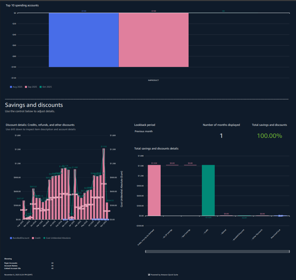Click the teal Credit bar in savings details chart

tap(209, 190)
